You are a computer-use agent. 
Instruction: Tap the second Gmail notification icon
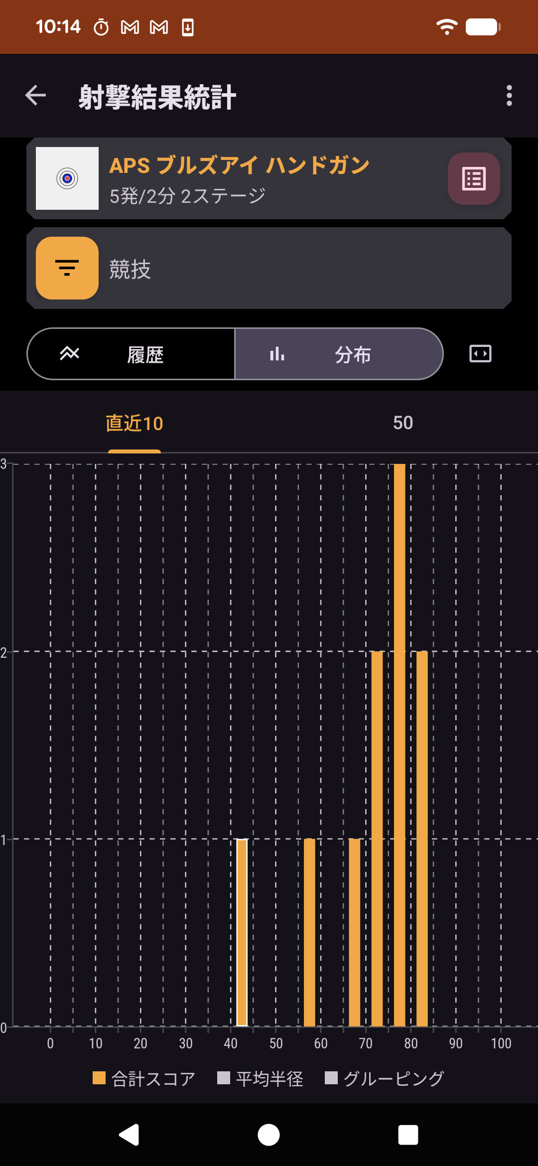point(159,27)
